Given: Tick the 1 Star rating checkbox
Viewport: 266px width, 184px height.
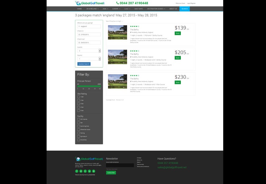Looking at the screenshot, I should 78,97.
